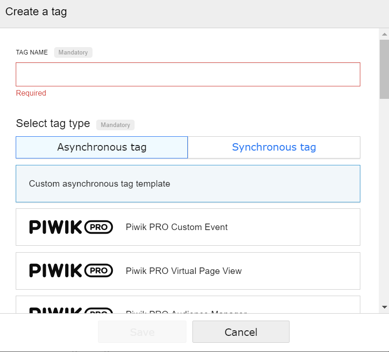The image size is (389, 352).
Task: Focus the Tag Name input field
Action: click(188, 74)
